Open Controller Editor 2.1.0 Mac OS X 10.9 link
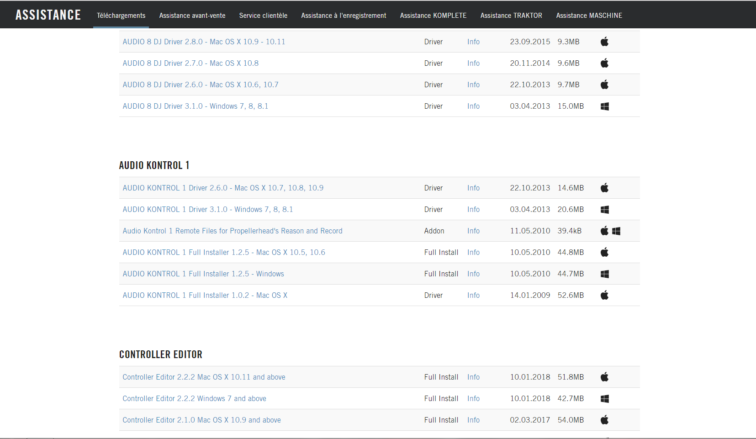The height and width of the screenshot is (439, 756). [x=201, y=420]
